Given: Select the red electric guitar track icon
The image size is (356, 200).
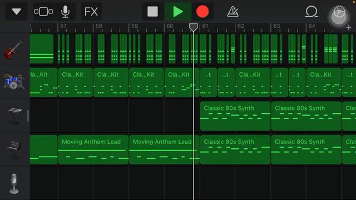Looking at the screenshot, I should click(x=14, y=49).
